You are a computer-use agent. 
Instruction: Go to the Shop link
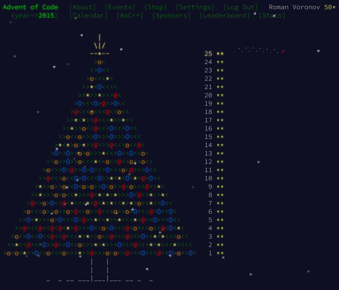tap(155, 7)
